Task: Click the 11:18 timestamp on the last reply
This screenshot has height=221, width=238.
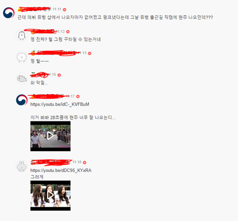Action: click(77, 162)
